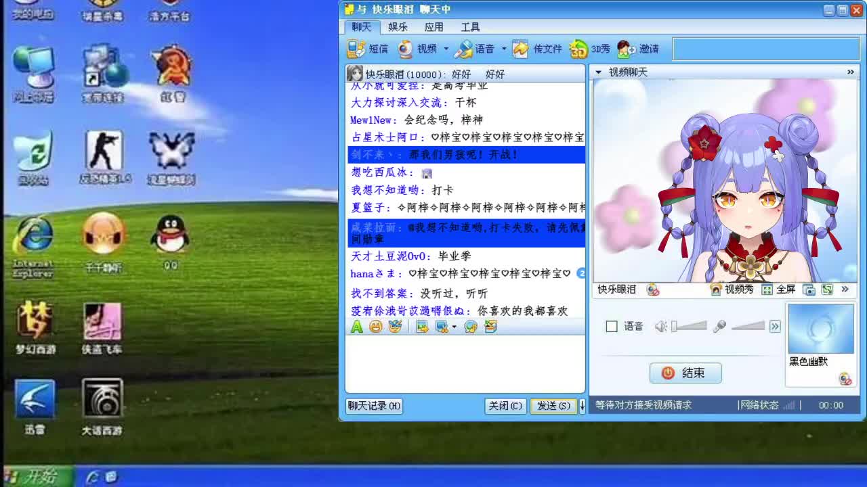
Task: Click the unread badge next to hana
Action: (x=581, y=273)
